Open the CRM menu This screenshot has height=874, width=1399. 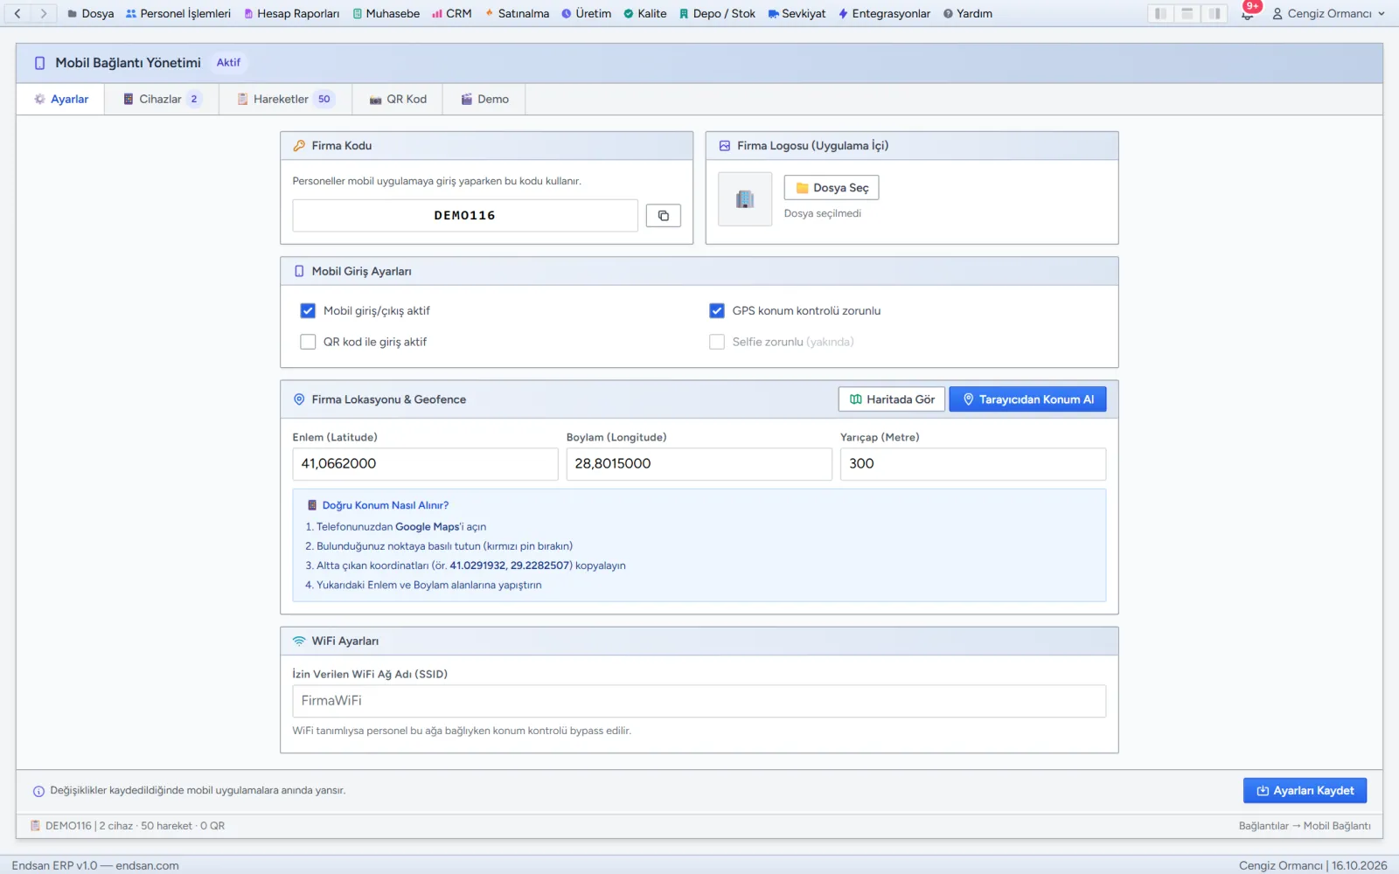tap(452, 13)
